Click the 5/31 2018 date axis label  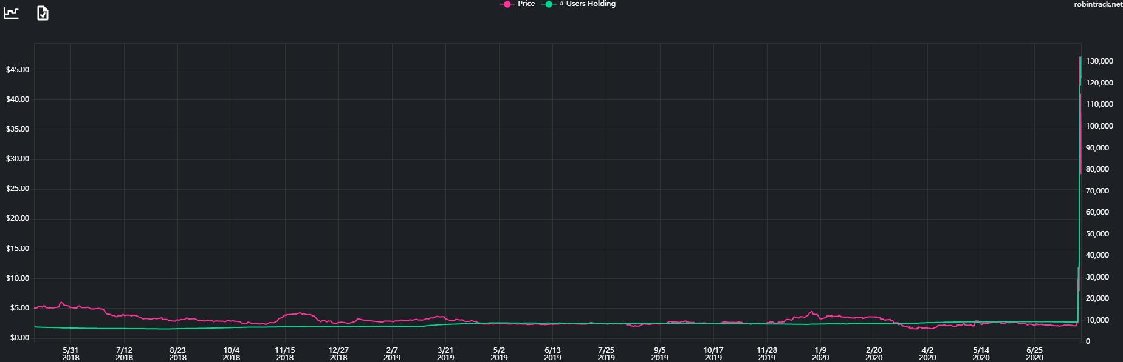point(71,354)
